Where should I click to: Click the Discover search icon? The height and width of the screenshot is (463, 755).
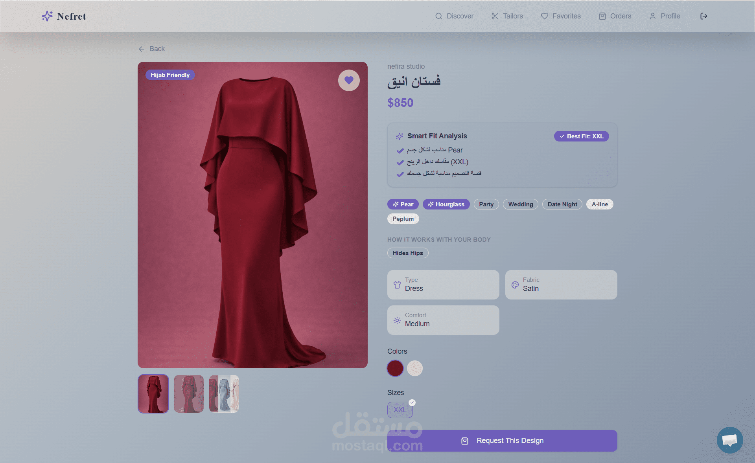coord(439,16)
